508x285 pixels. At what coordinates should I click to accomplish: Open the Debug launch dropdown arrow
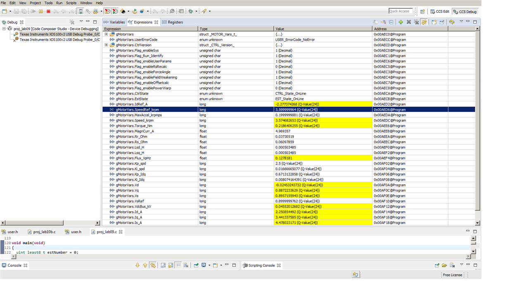(197, 12)
